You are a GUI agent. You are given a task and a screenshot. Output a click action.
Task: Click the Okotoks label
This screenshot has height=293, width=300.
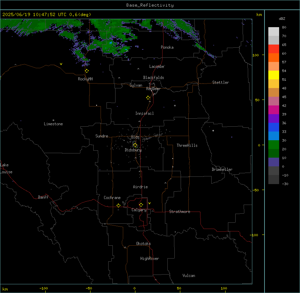pyautogui.click(x=143, y=244)
